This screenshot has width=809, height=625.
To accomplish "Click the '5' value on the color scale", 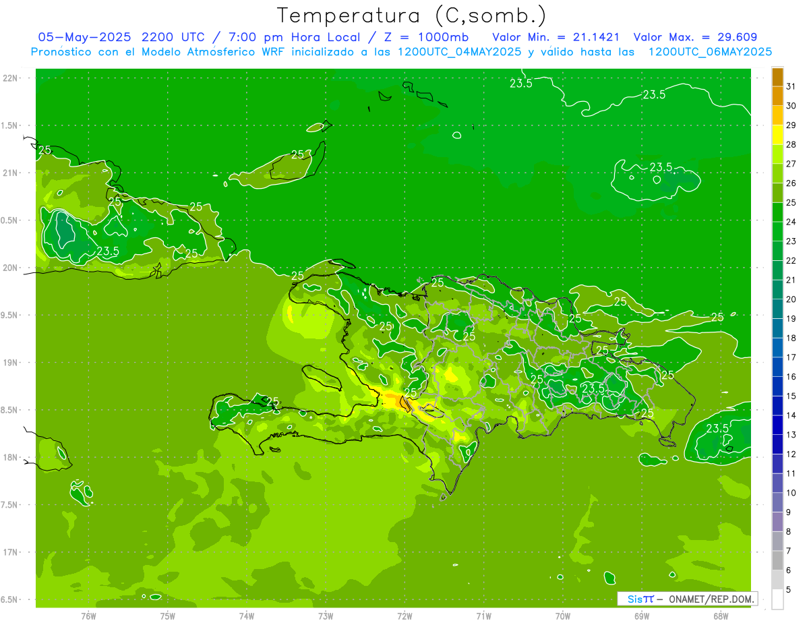I will [x=789, y=589].
